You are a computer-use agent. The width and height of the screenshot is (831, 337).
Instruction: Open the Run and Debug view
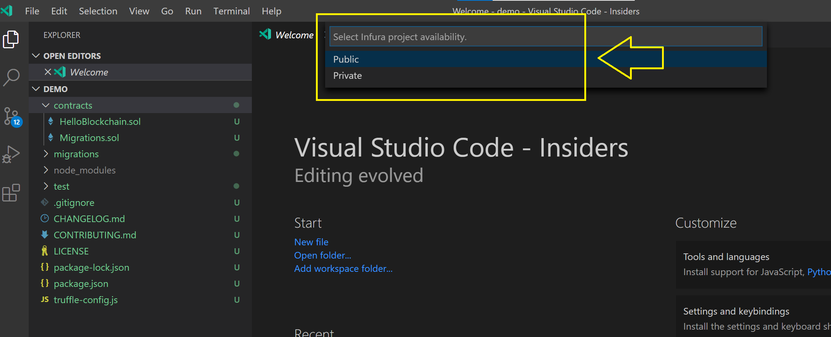(11, 154)
